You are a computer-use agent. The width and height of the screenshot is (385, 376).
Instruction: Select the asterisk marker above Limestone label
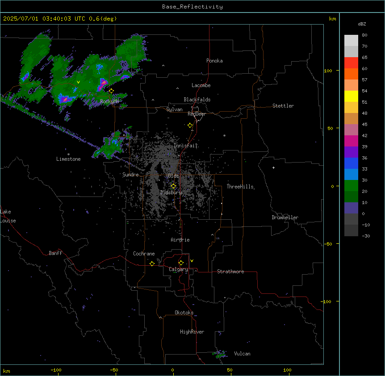(68, 155)
